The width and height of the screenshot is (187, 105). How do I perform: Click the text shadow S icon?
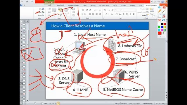pos(124,14)
